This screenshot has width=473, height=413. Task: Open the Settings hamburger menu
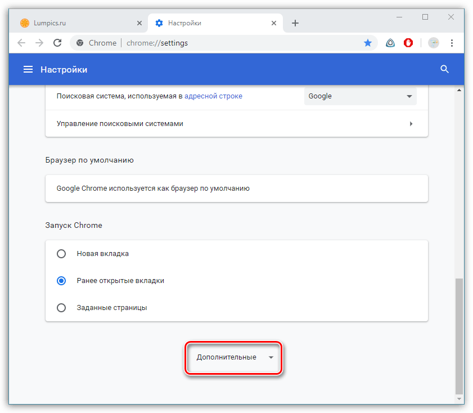(28, 69)
